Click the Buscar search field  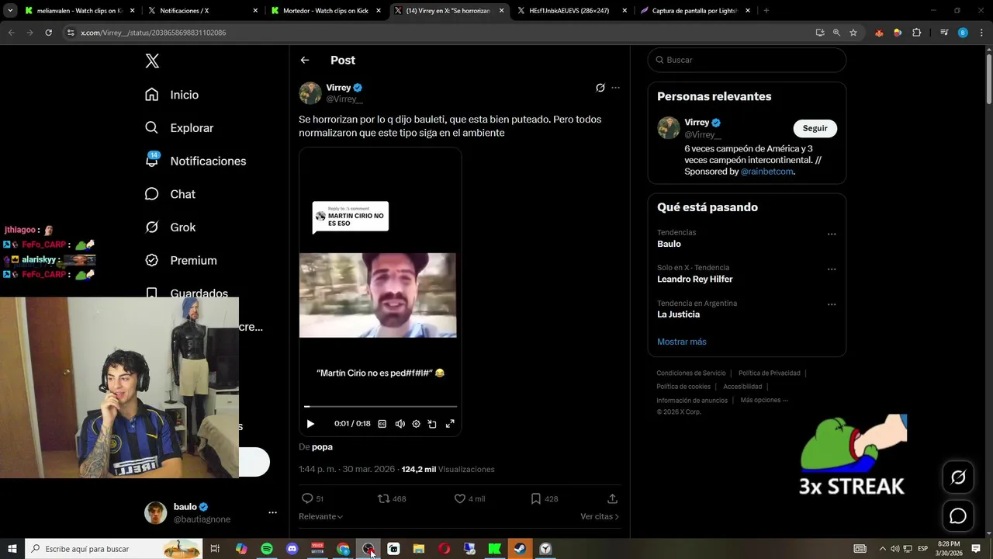746,60
